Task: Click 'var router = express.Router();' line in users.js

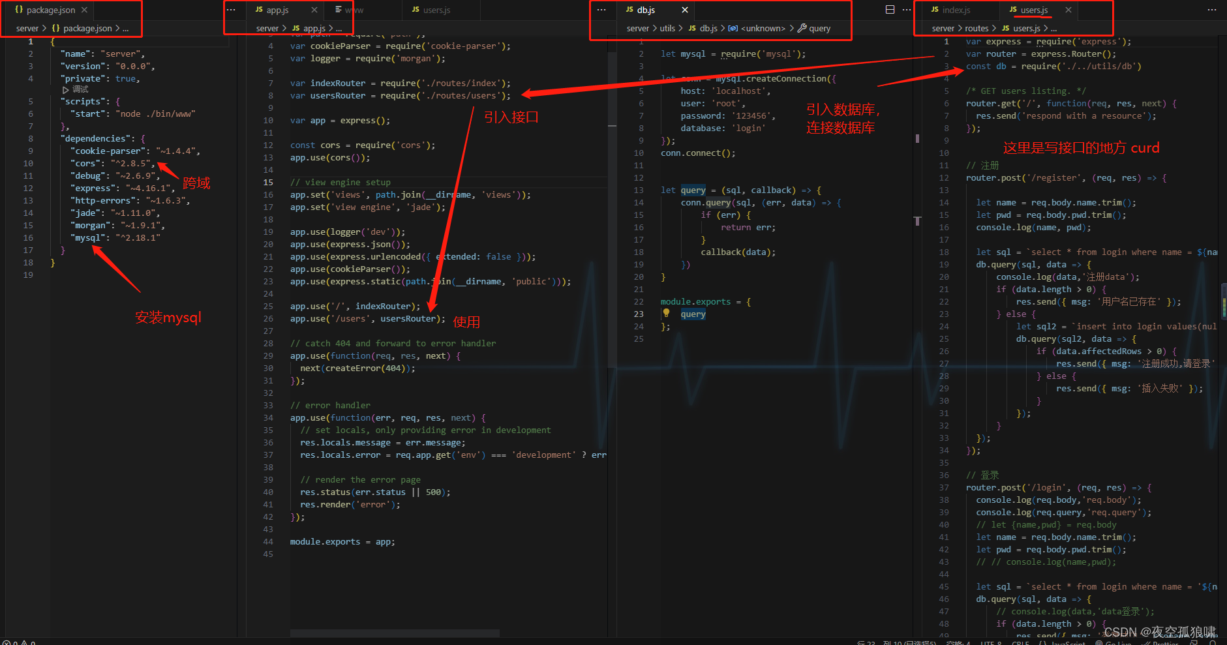Action: point(1041,53)
